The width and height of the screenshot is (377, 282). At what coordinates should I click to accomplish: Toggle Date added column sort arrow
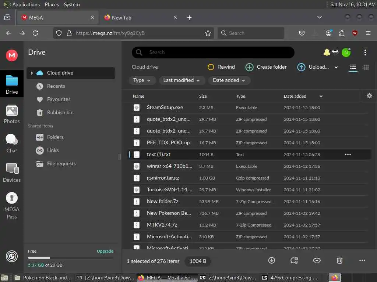pyautogui.click(x=321, y=97)
